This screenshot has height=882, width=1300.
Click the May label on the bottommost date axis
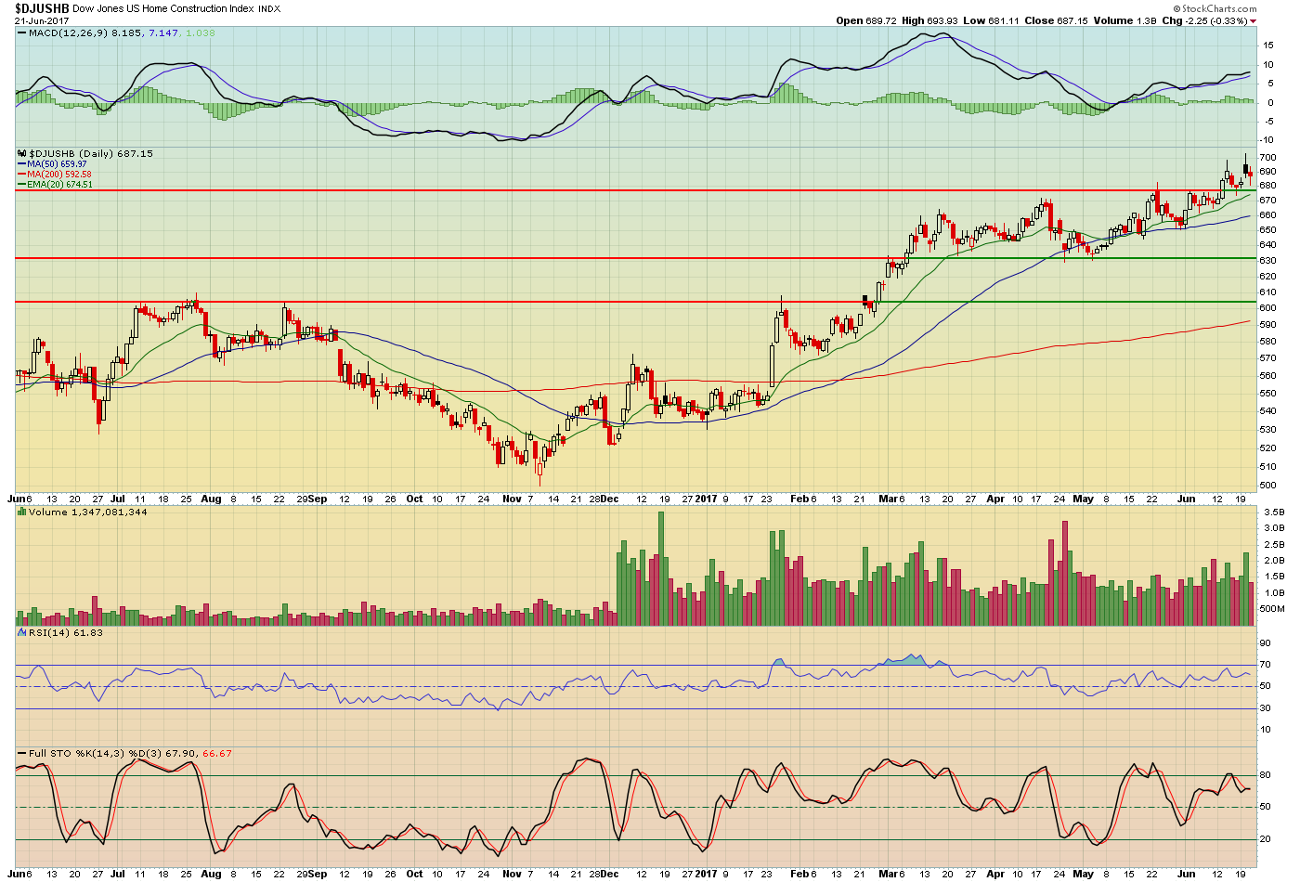pyautogui.click(x=1083, y=874)
